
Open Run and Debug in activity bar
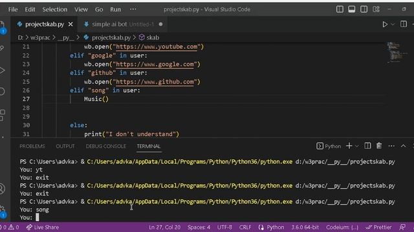pyautogui.click(x=2, y=70)
